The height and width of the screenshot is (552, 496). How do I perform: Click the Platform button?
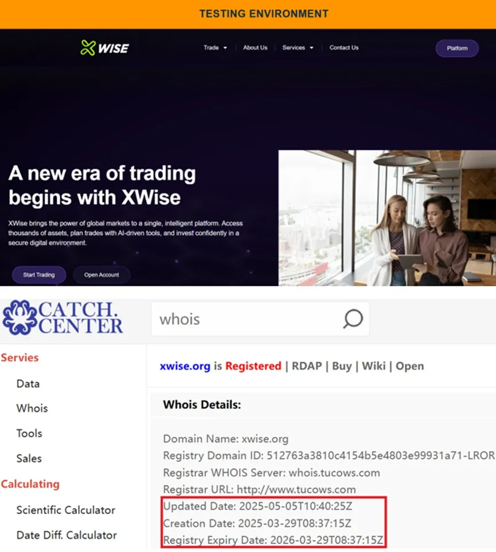457,48
